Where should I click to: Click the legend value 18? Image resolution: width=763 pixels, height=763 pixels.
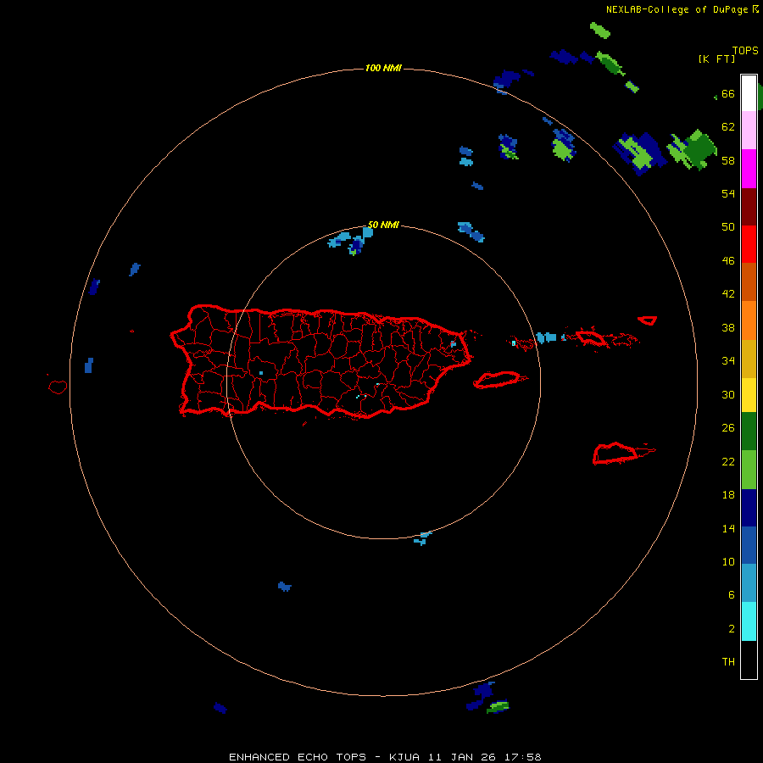[x=728, y=495]
